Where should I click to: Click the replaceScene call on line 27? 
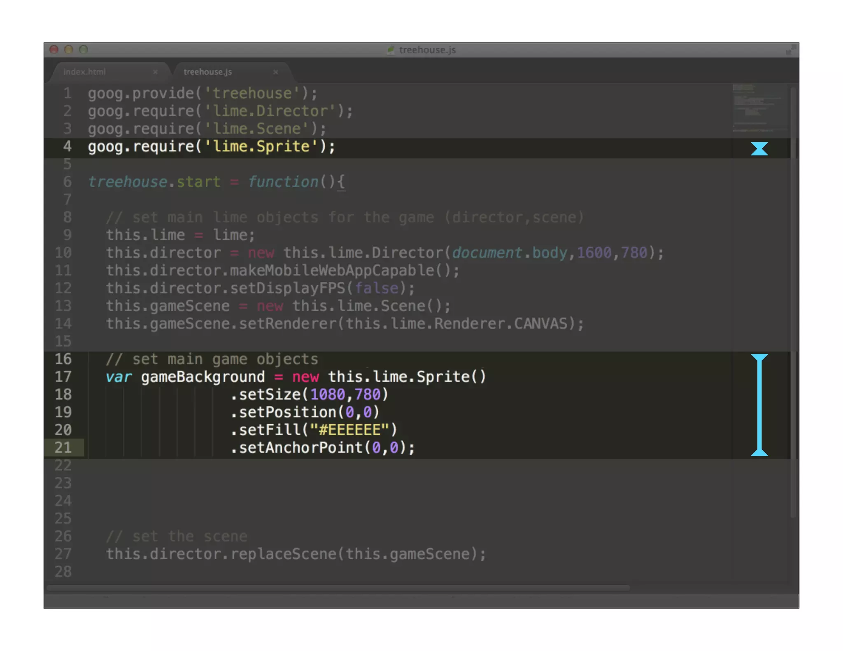284,554
